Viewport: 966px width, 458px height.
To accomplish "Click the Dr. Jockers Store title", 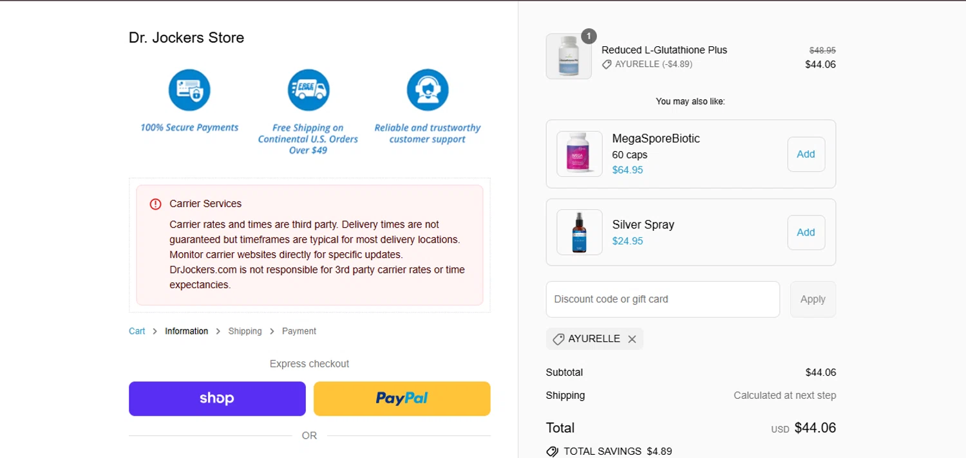I will pos(187,38).
